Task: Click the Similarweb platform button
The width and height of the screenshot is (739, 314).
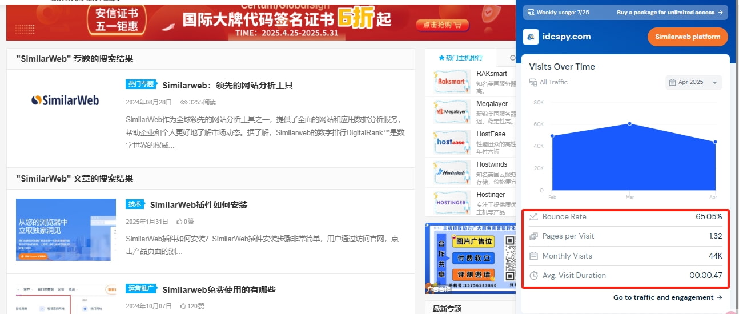Action: pyautogui.click(x=688, y=37)
